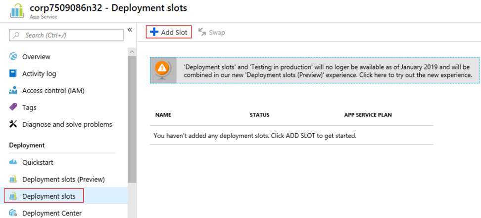The height and width of the screenshot is (218, 481).
Task: Click the Deployment slots (Preview) icon
Action: click(13, 180)
